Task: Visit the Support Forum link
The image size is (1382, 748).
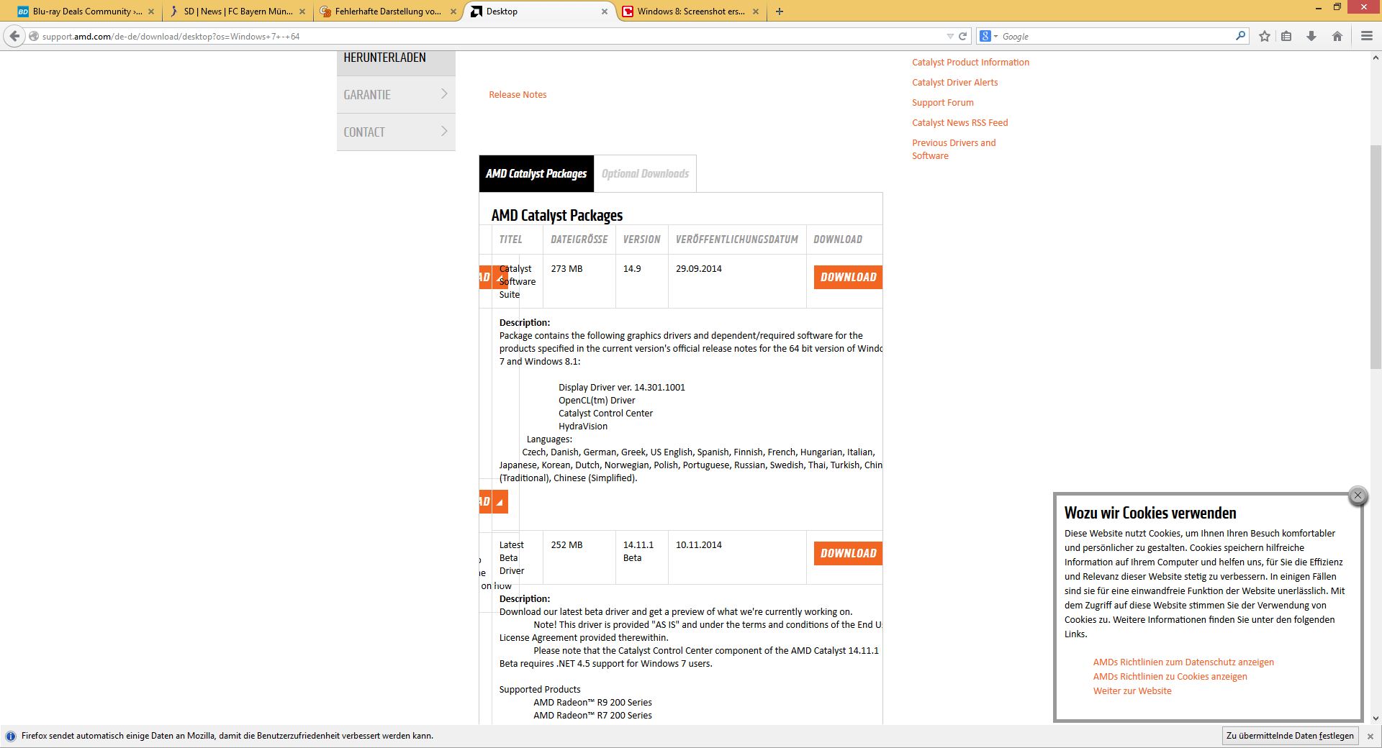Action: (x=942, y=103)
